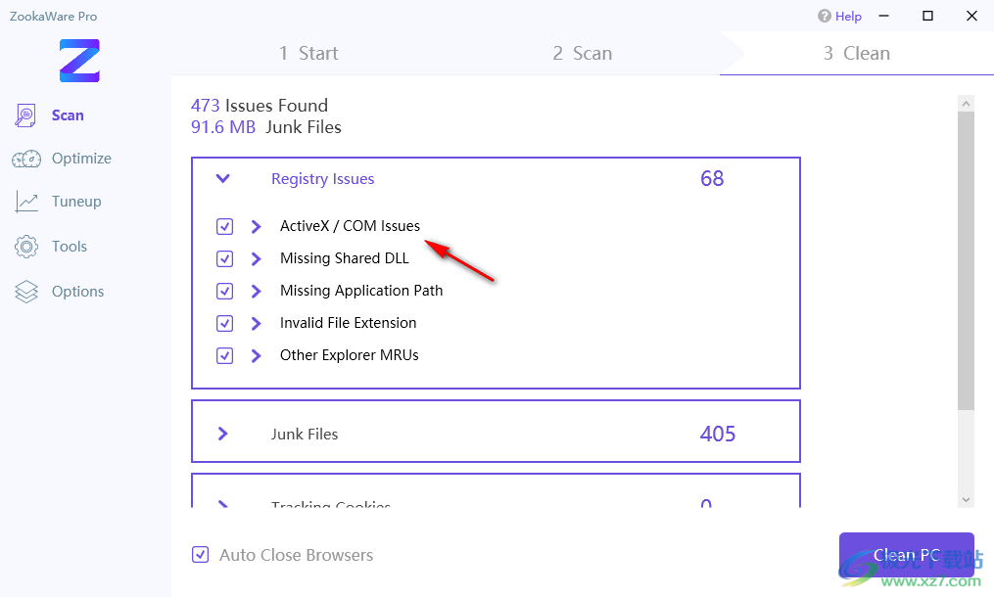Screen dimensions: 994x597
Task: Click the Tools gear icon
Action: click(26, 247)
